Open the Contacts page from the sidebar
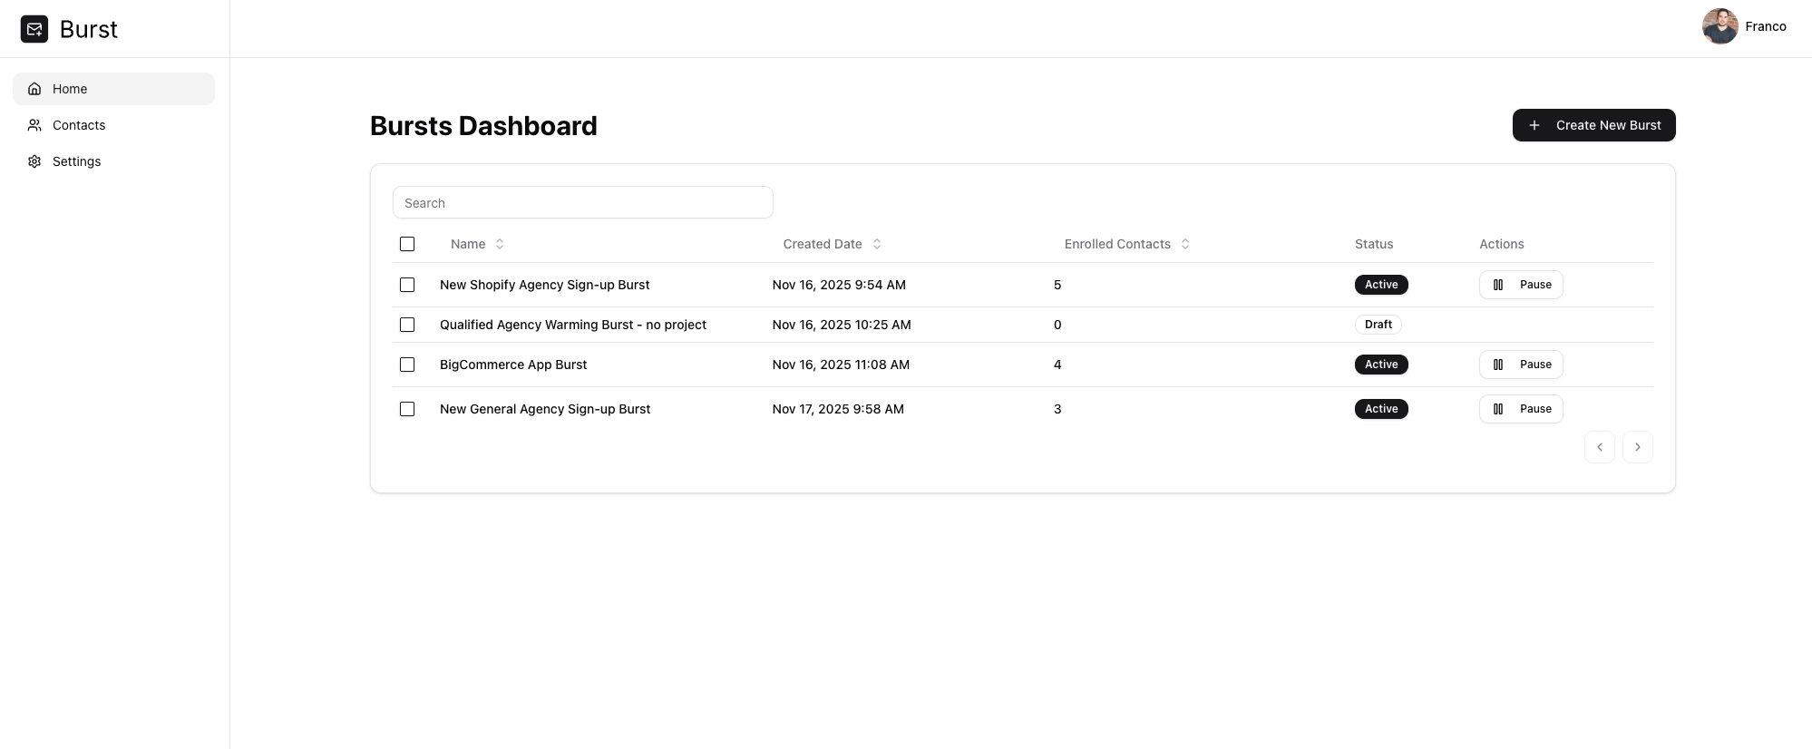Screen dimensions: 1812x749 tap(78, 124)
